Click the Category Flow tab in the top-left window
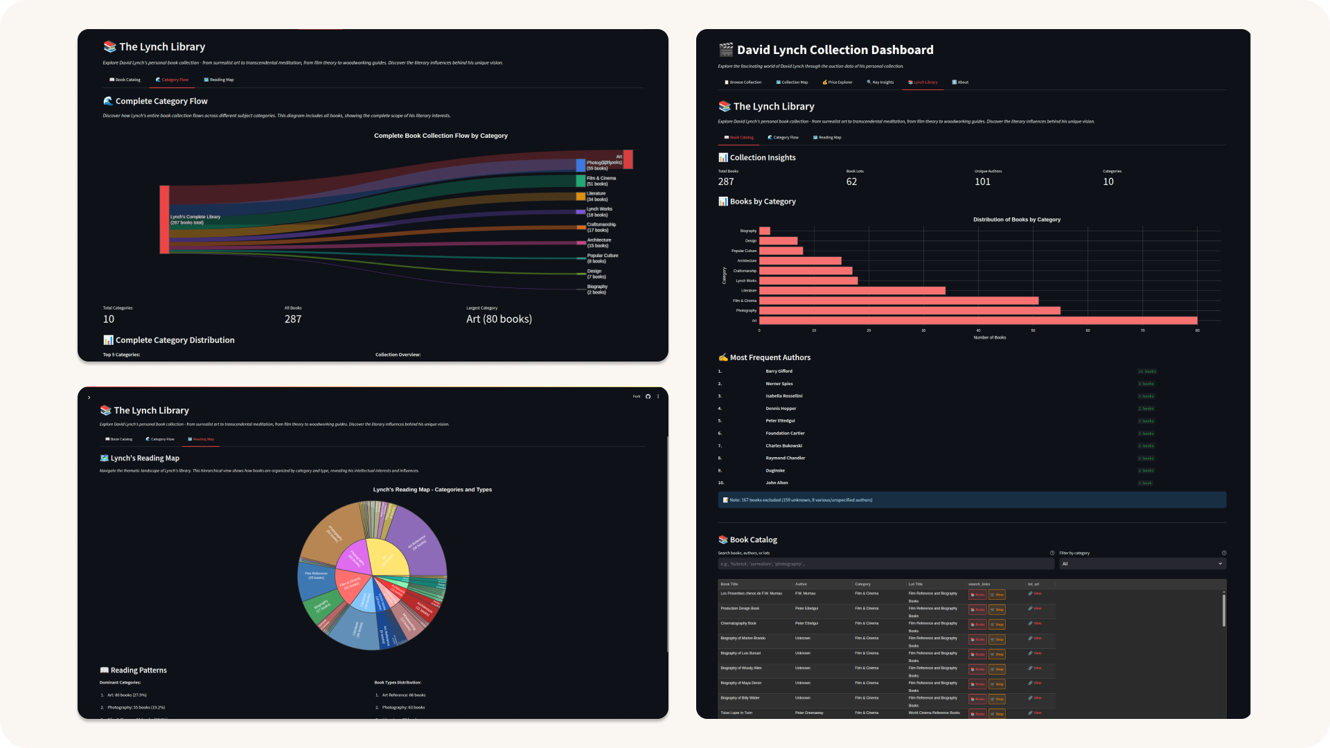Screen dimensions: 1330x748 172,80
